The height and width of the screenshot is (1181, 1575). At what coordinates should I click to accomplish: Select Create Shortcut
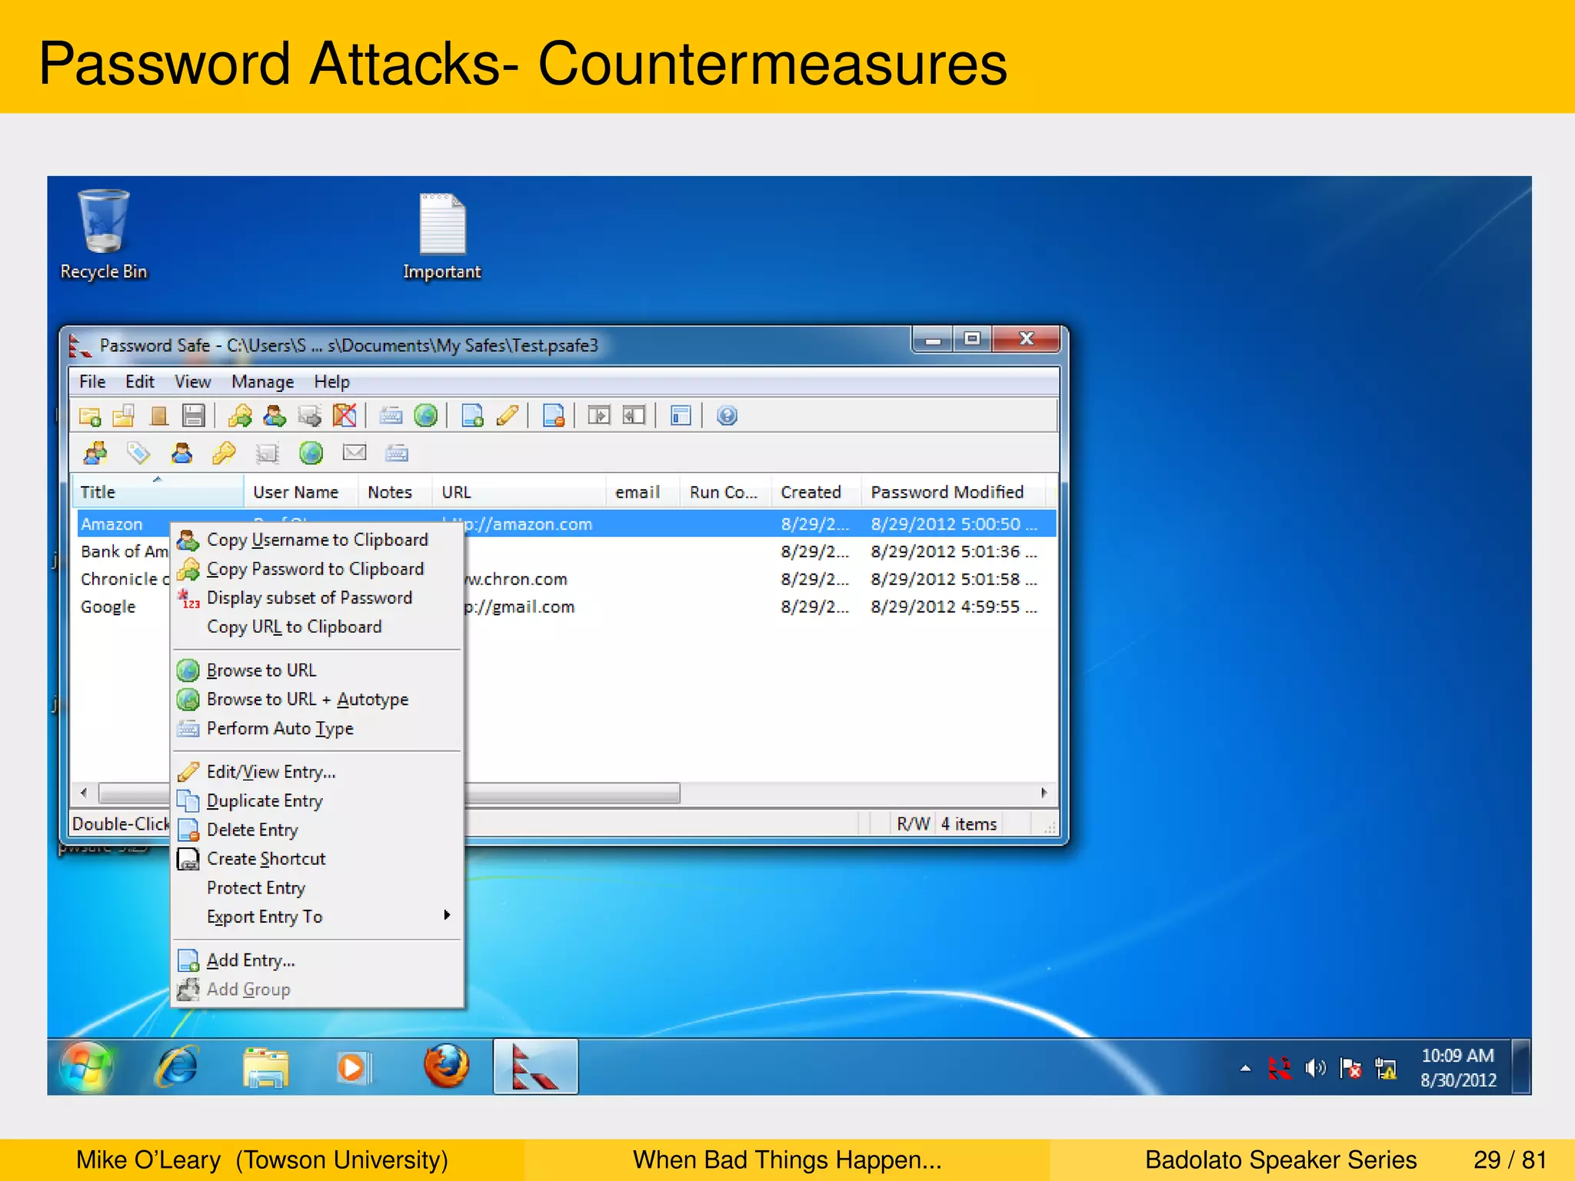317,859
